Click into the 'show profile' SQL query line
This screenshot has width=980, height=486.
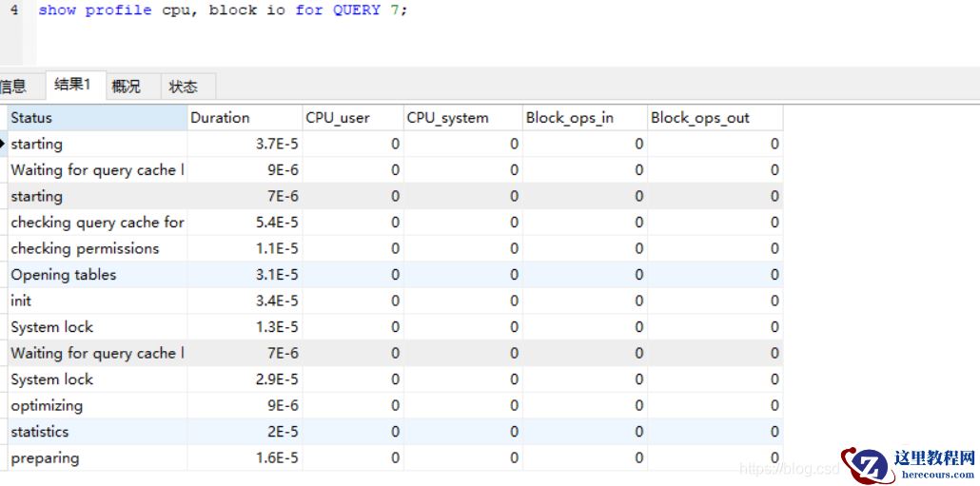[x=223, y=10]
